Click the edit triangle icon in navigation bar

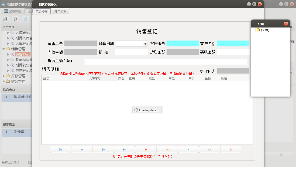click(188, 149)
